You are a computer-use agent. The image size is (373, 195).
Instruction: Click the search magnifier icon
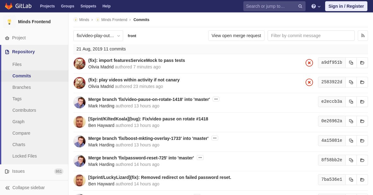(300, 6)
